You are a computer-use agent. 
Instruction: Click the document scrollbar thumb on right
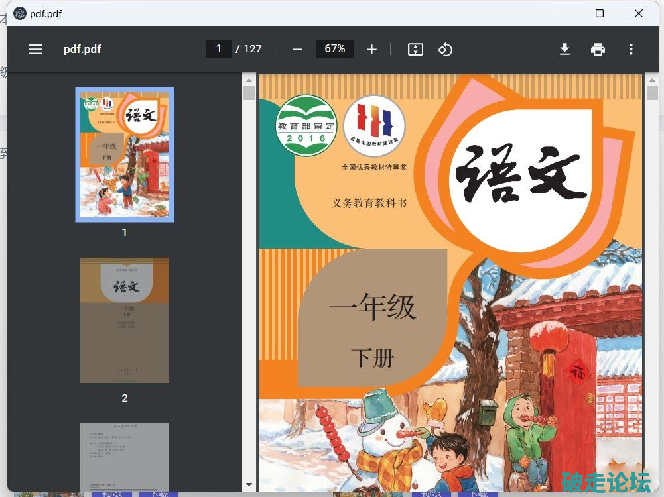click(651, 93)
